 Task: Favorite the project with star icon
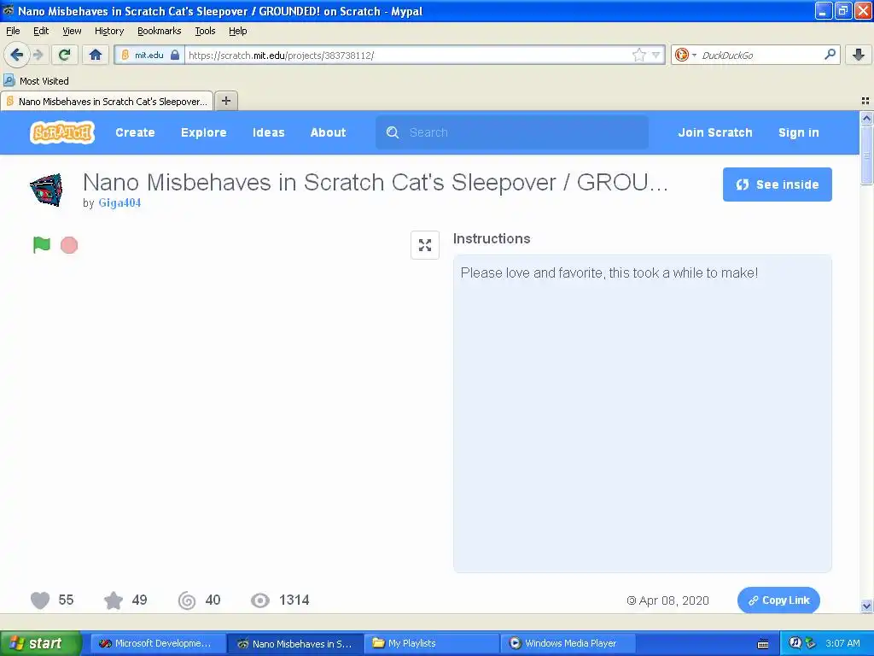point(114,600)
